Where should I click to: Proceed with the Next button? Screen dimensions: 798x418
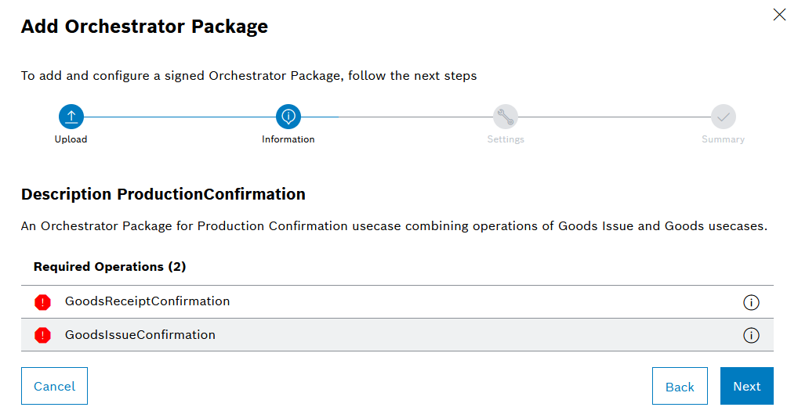[746, 386]
